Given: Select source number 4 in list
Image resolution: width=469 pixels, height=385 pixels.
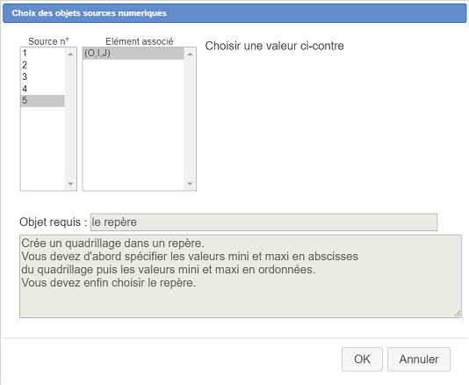Looking at the screenshot, I should tap(42, 89).
